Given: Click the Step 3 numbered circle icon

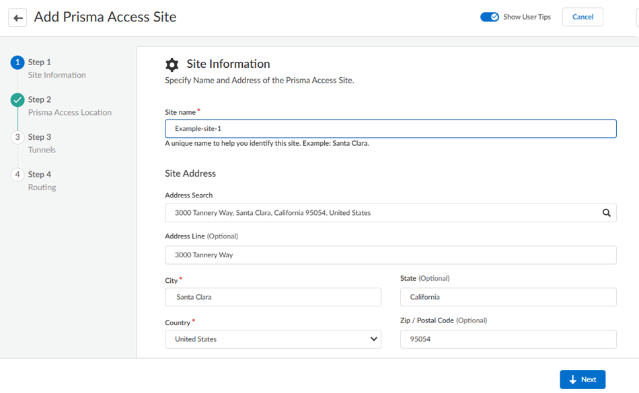Looking at the screenshot, I should point(17,137).
